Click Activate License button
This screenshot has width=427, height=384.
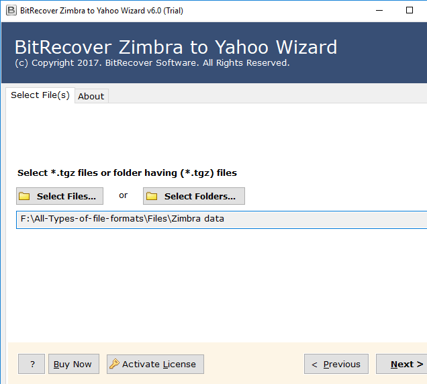pos(155,364)
